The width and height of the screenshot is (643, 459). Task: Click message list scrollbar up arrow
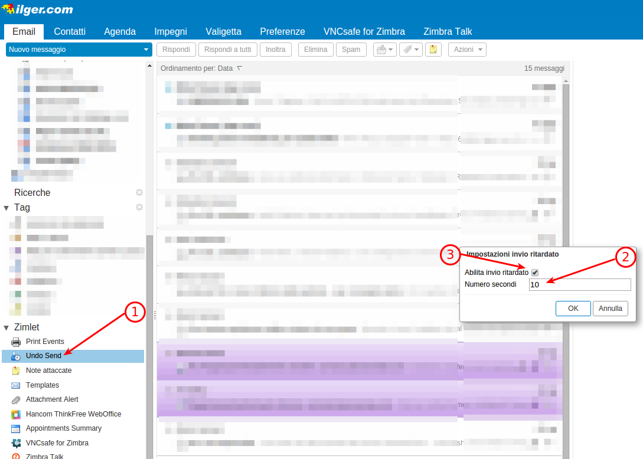click(566, 81)
